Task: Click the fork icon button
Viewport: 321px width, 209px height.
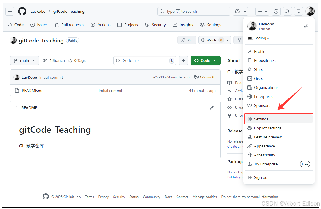Action: click(239, 40)
